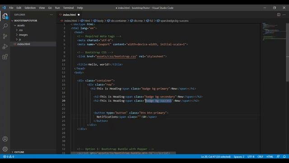Open the feedback icon in status bar

(278, 157)
